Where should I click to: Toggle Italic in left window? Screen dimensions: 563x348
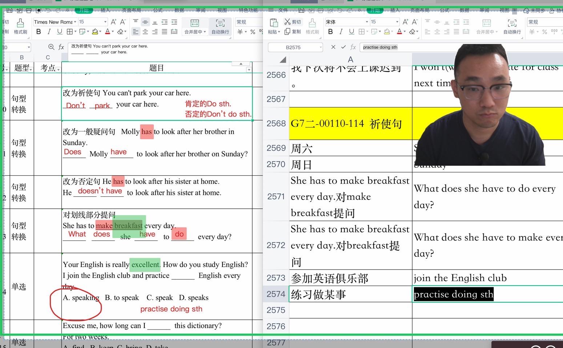(x=49, y=32)
